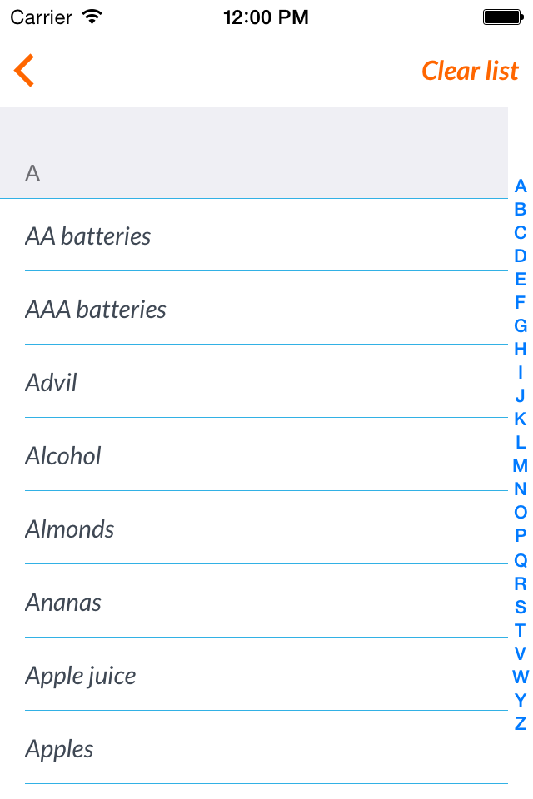Jump to letter B in index
Viewport: 533px width, 799px height.
[x=521, y=210]
